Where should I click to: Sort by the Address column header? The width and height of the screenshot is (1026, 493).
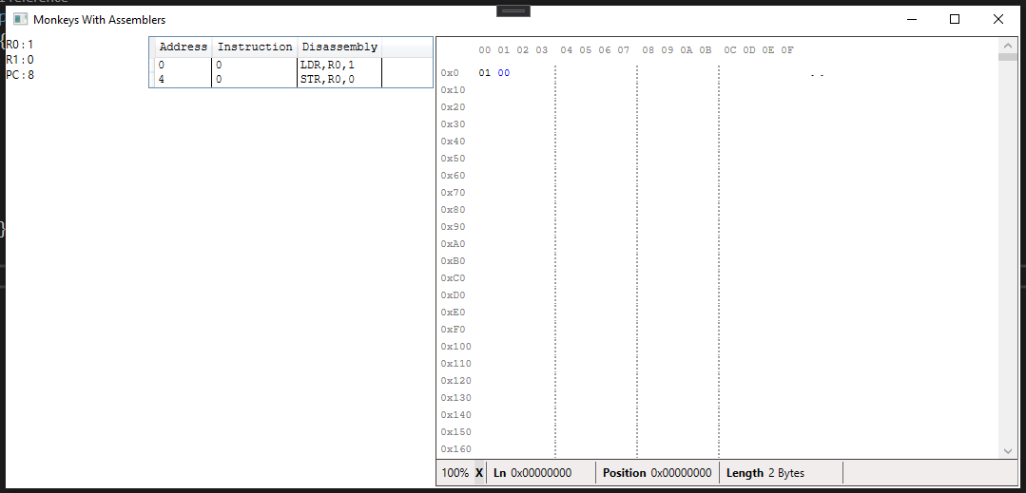coord(183,47)
